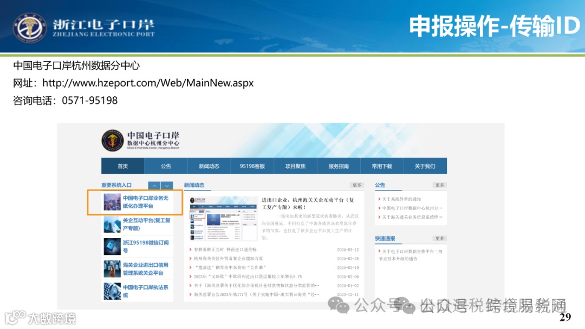
Task: Open the 海关企业进出口信用管理系统关企平台 link
Action: tap(146, 269)
